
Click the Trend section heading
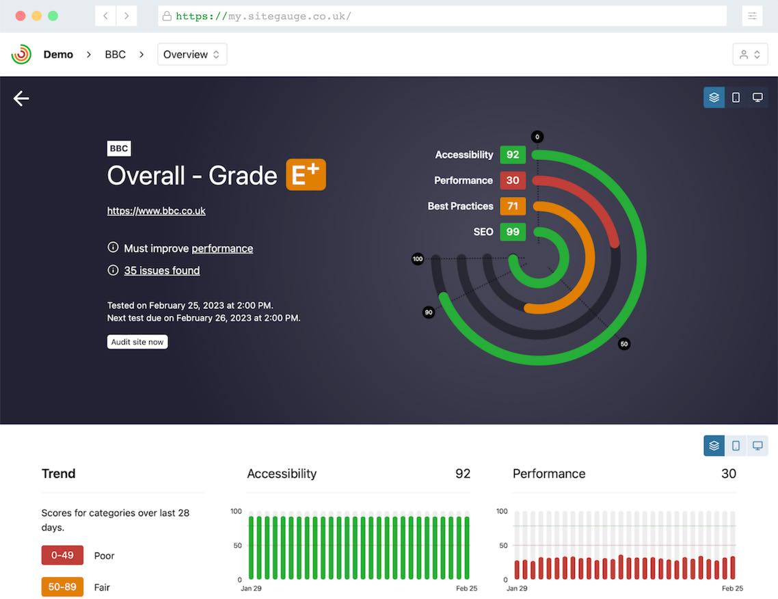click(59, 474)
